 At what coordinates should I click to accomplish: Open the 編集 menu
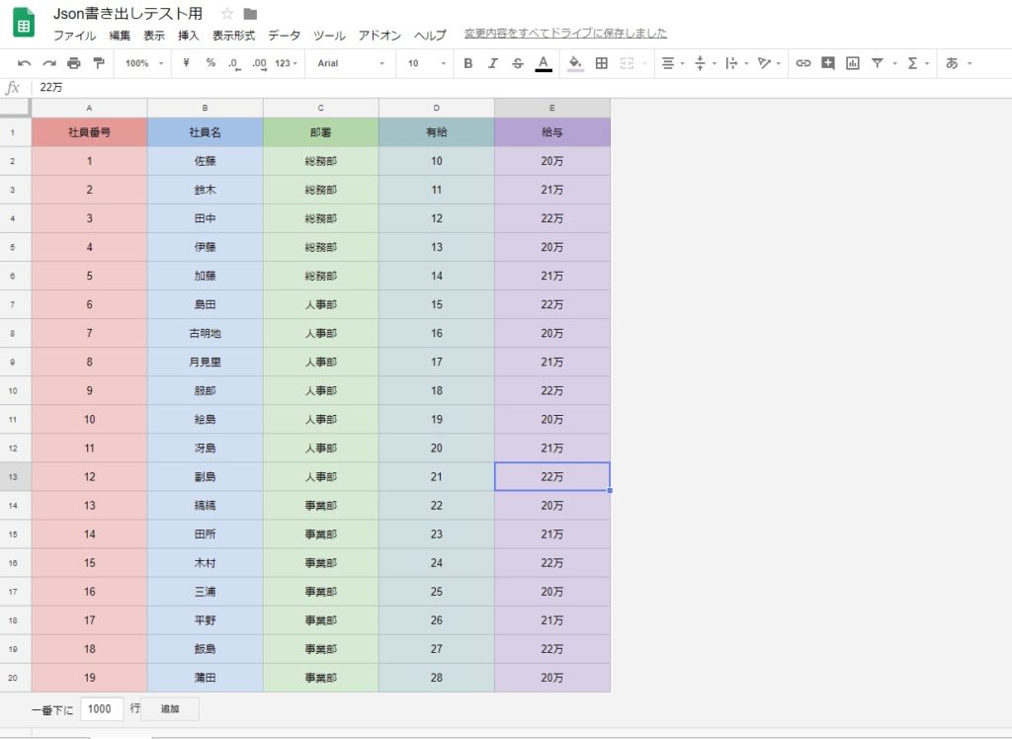120,35
